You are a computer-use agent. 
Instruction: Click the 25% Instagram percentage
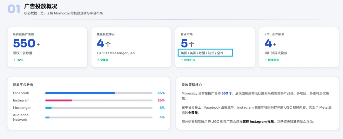(161, 100)
